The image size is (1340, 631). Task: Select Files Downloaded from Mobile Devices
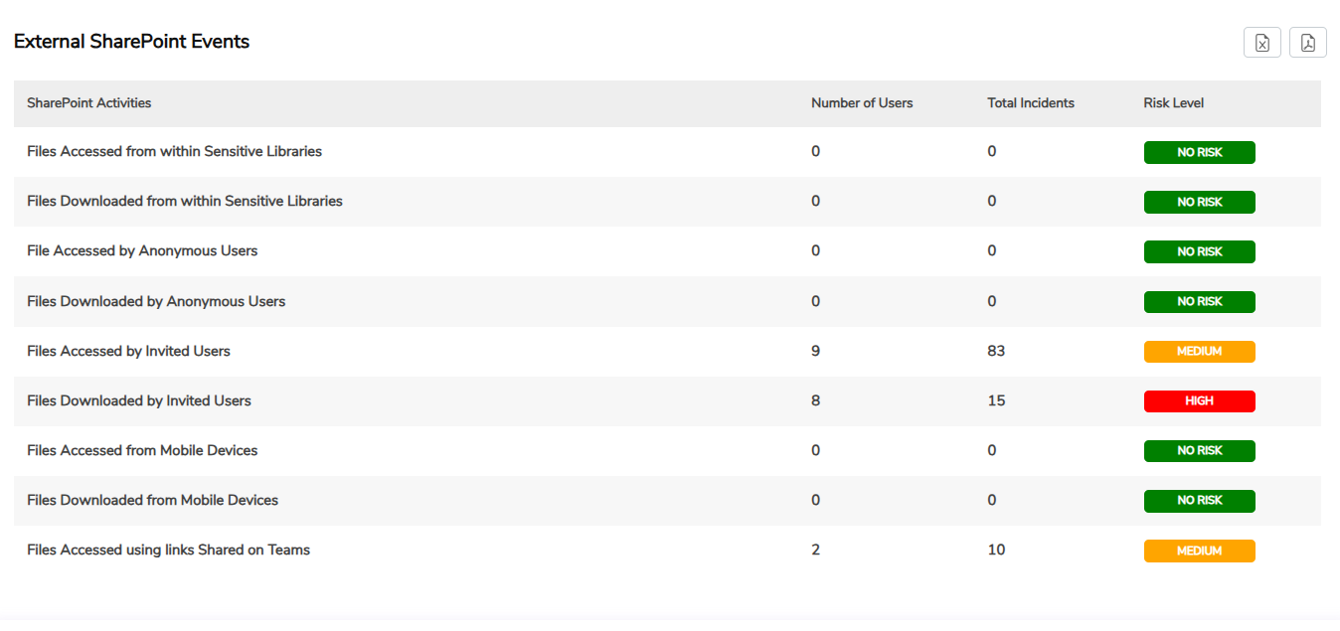click(x=152, y=500)
